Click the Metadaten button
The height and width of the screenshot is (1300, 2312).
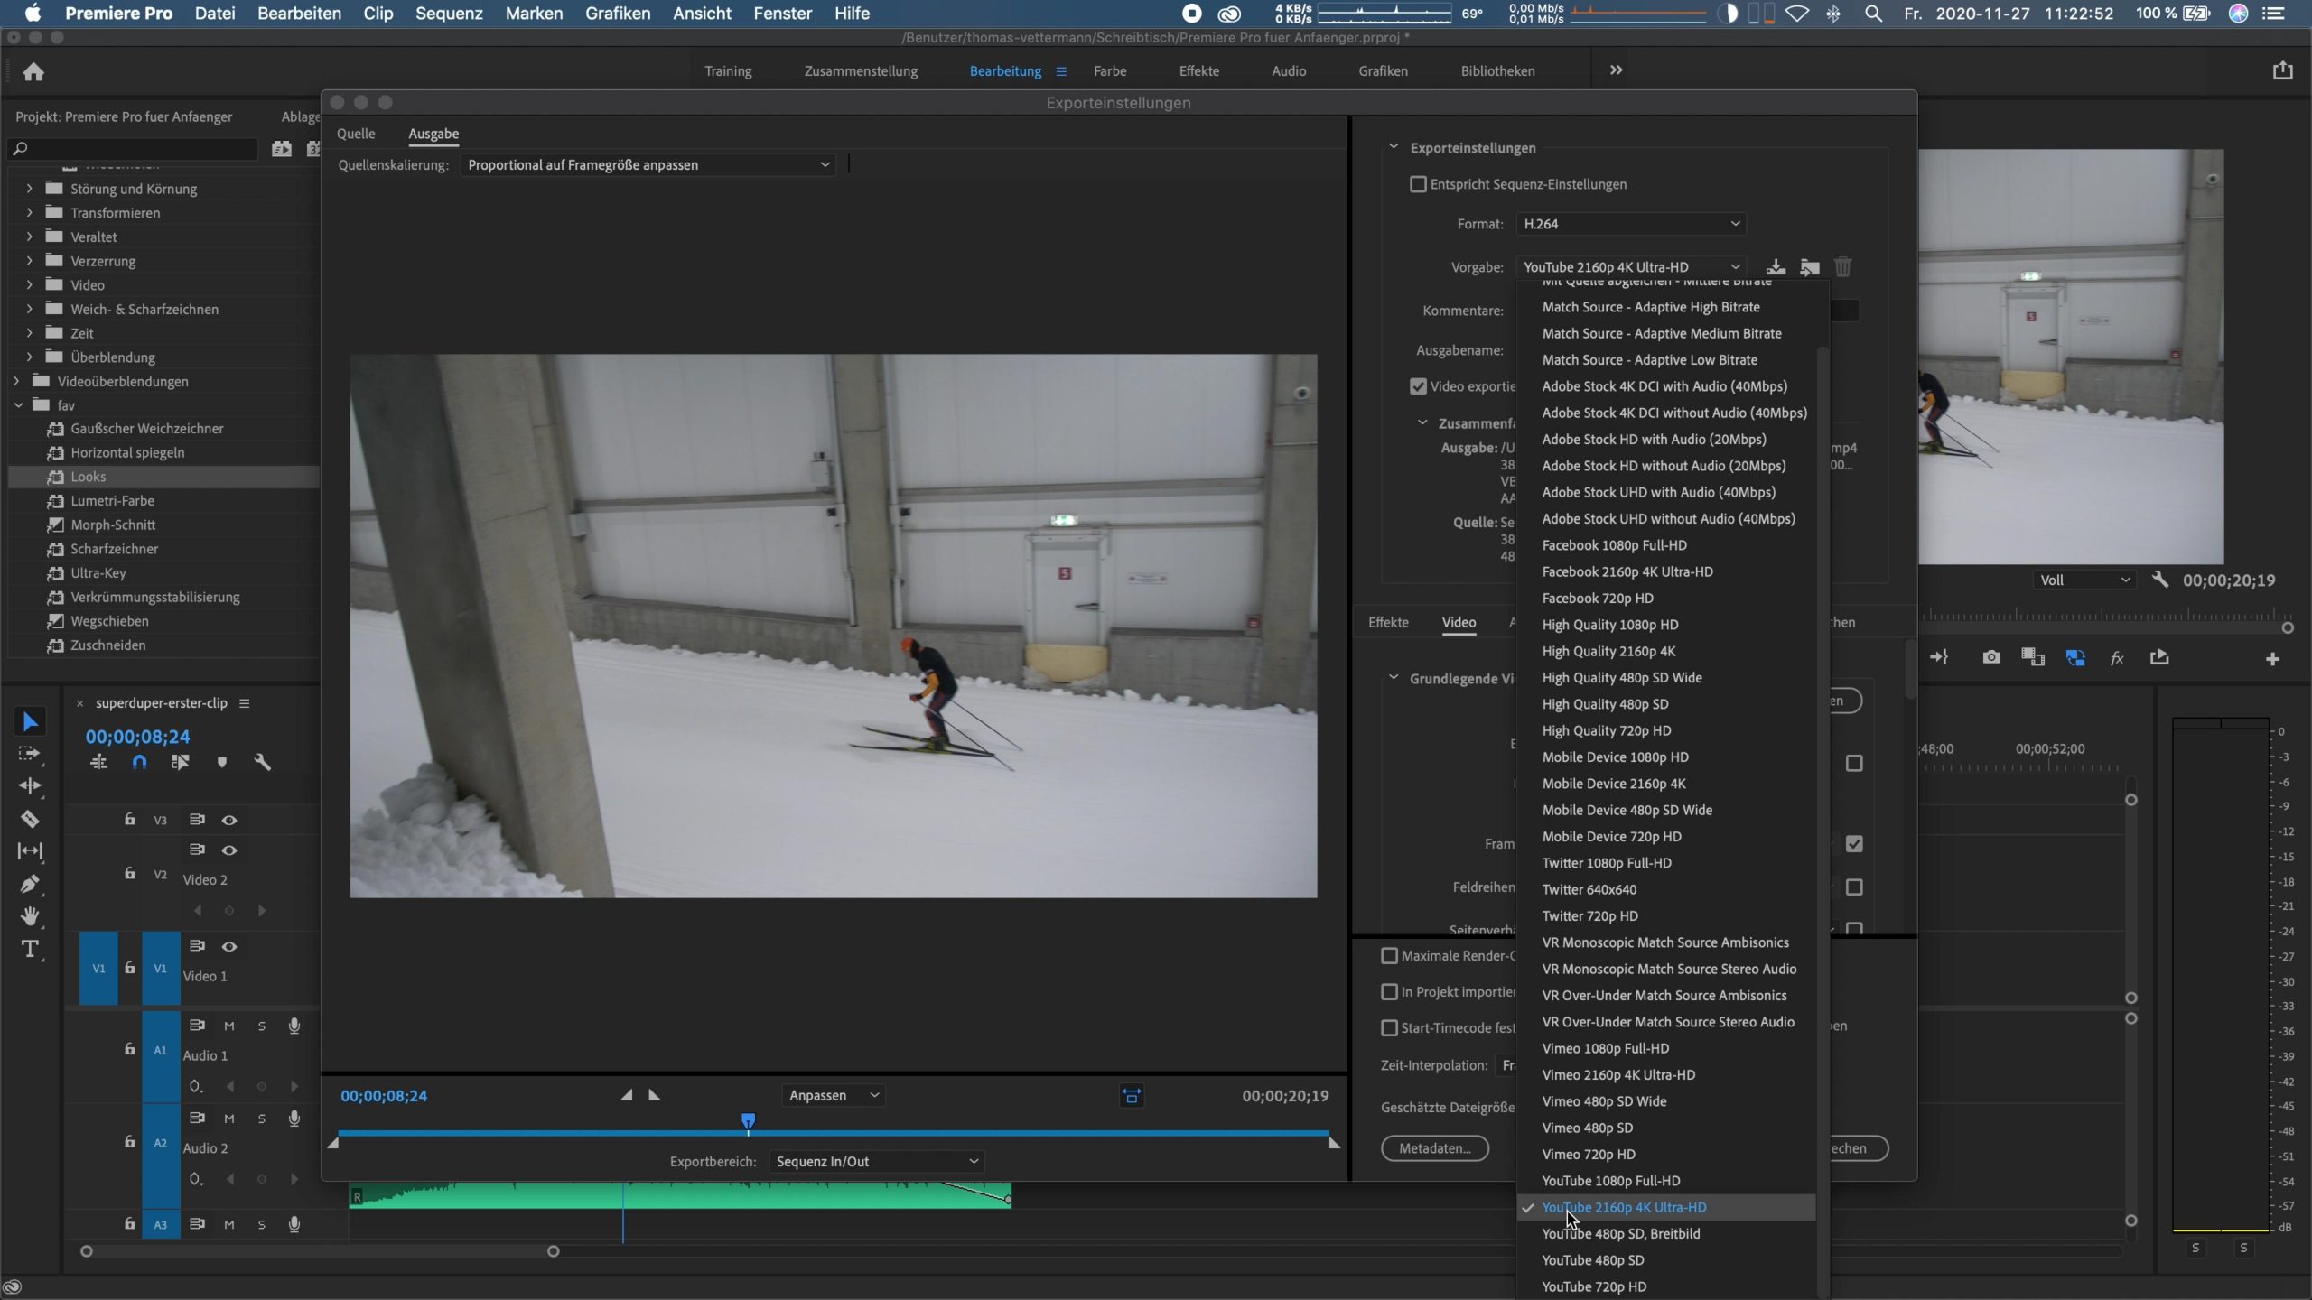[x=1434, y=1148]
